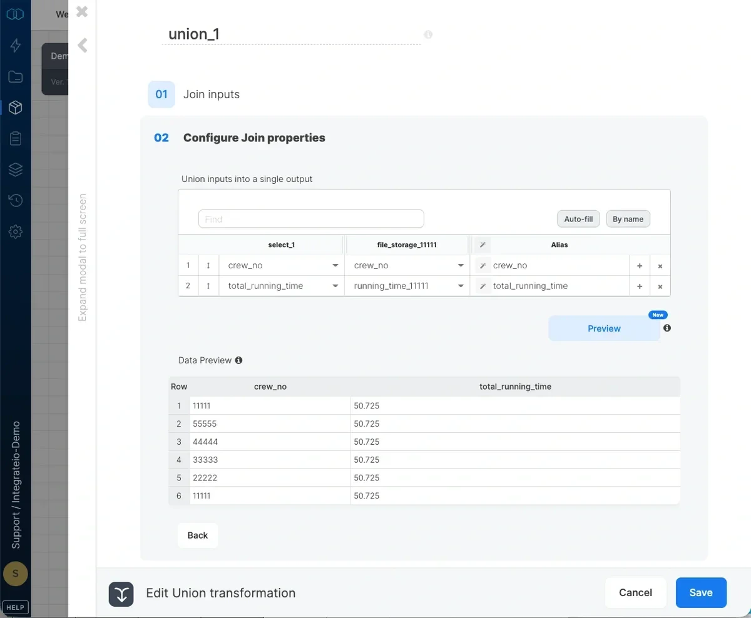This screenshot has width=751, height=618.
Task: Add a row after the crew_no row
Action: 640,266
